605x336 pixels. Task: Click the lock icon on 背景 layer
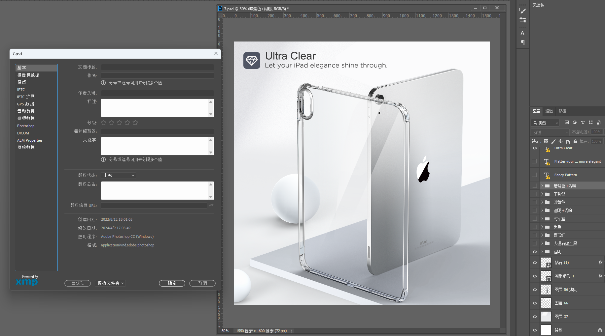(600, 330)
